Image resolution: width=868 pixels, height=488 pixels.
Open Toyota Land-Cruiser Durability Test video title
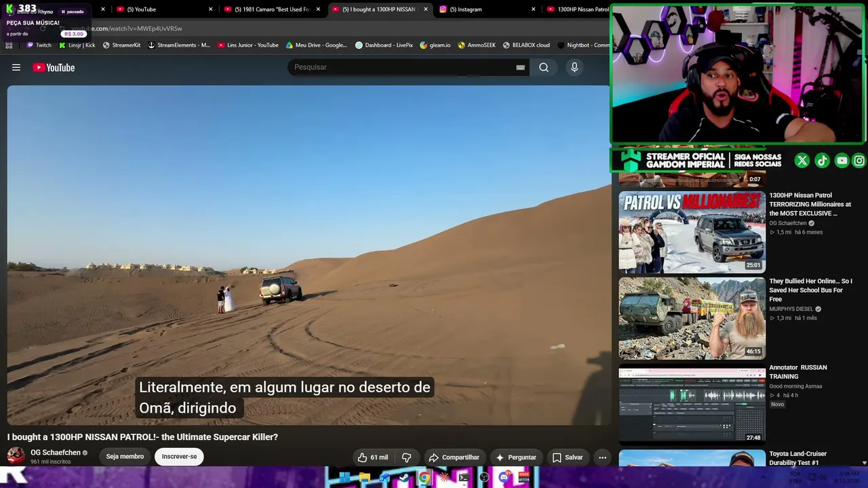pyautogui.click(x=797, y=458)
